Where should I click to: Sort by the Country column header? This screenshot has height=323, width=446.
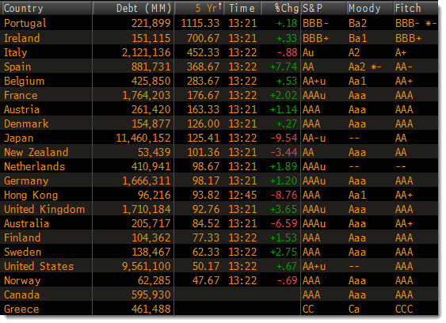[x=47, y=8]
